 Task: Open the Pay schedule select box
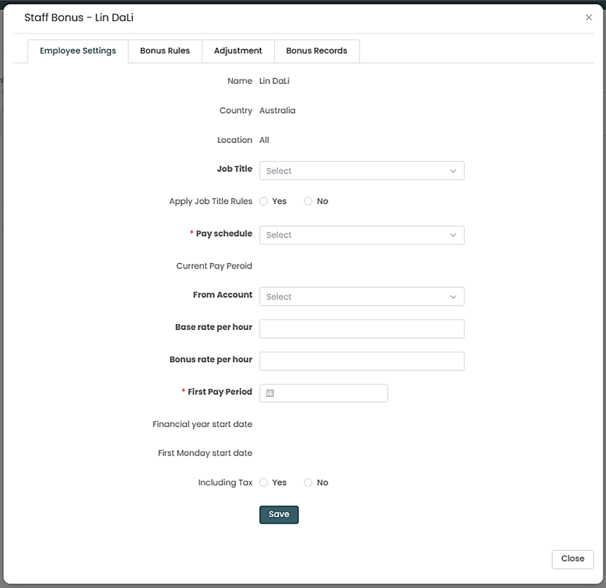click(354, 235)
